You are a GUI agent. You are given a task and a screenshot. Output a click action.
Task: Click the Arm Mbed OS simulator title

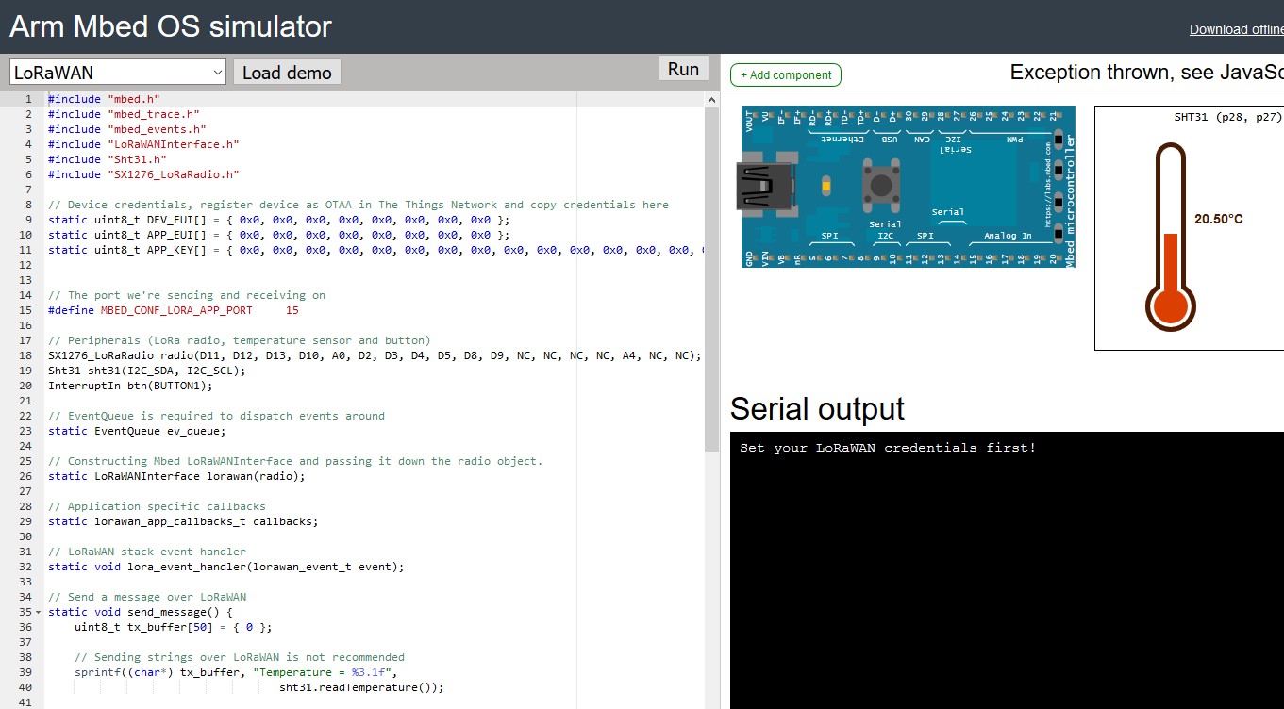click(x=171, y=26)
